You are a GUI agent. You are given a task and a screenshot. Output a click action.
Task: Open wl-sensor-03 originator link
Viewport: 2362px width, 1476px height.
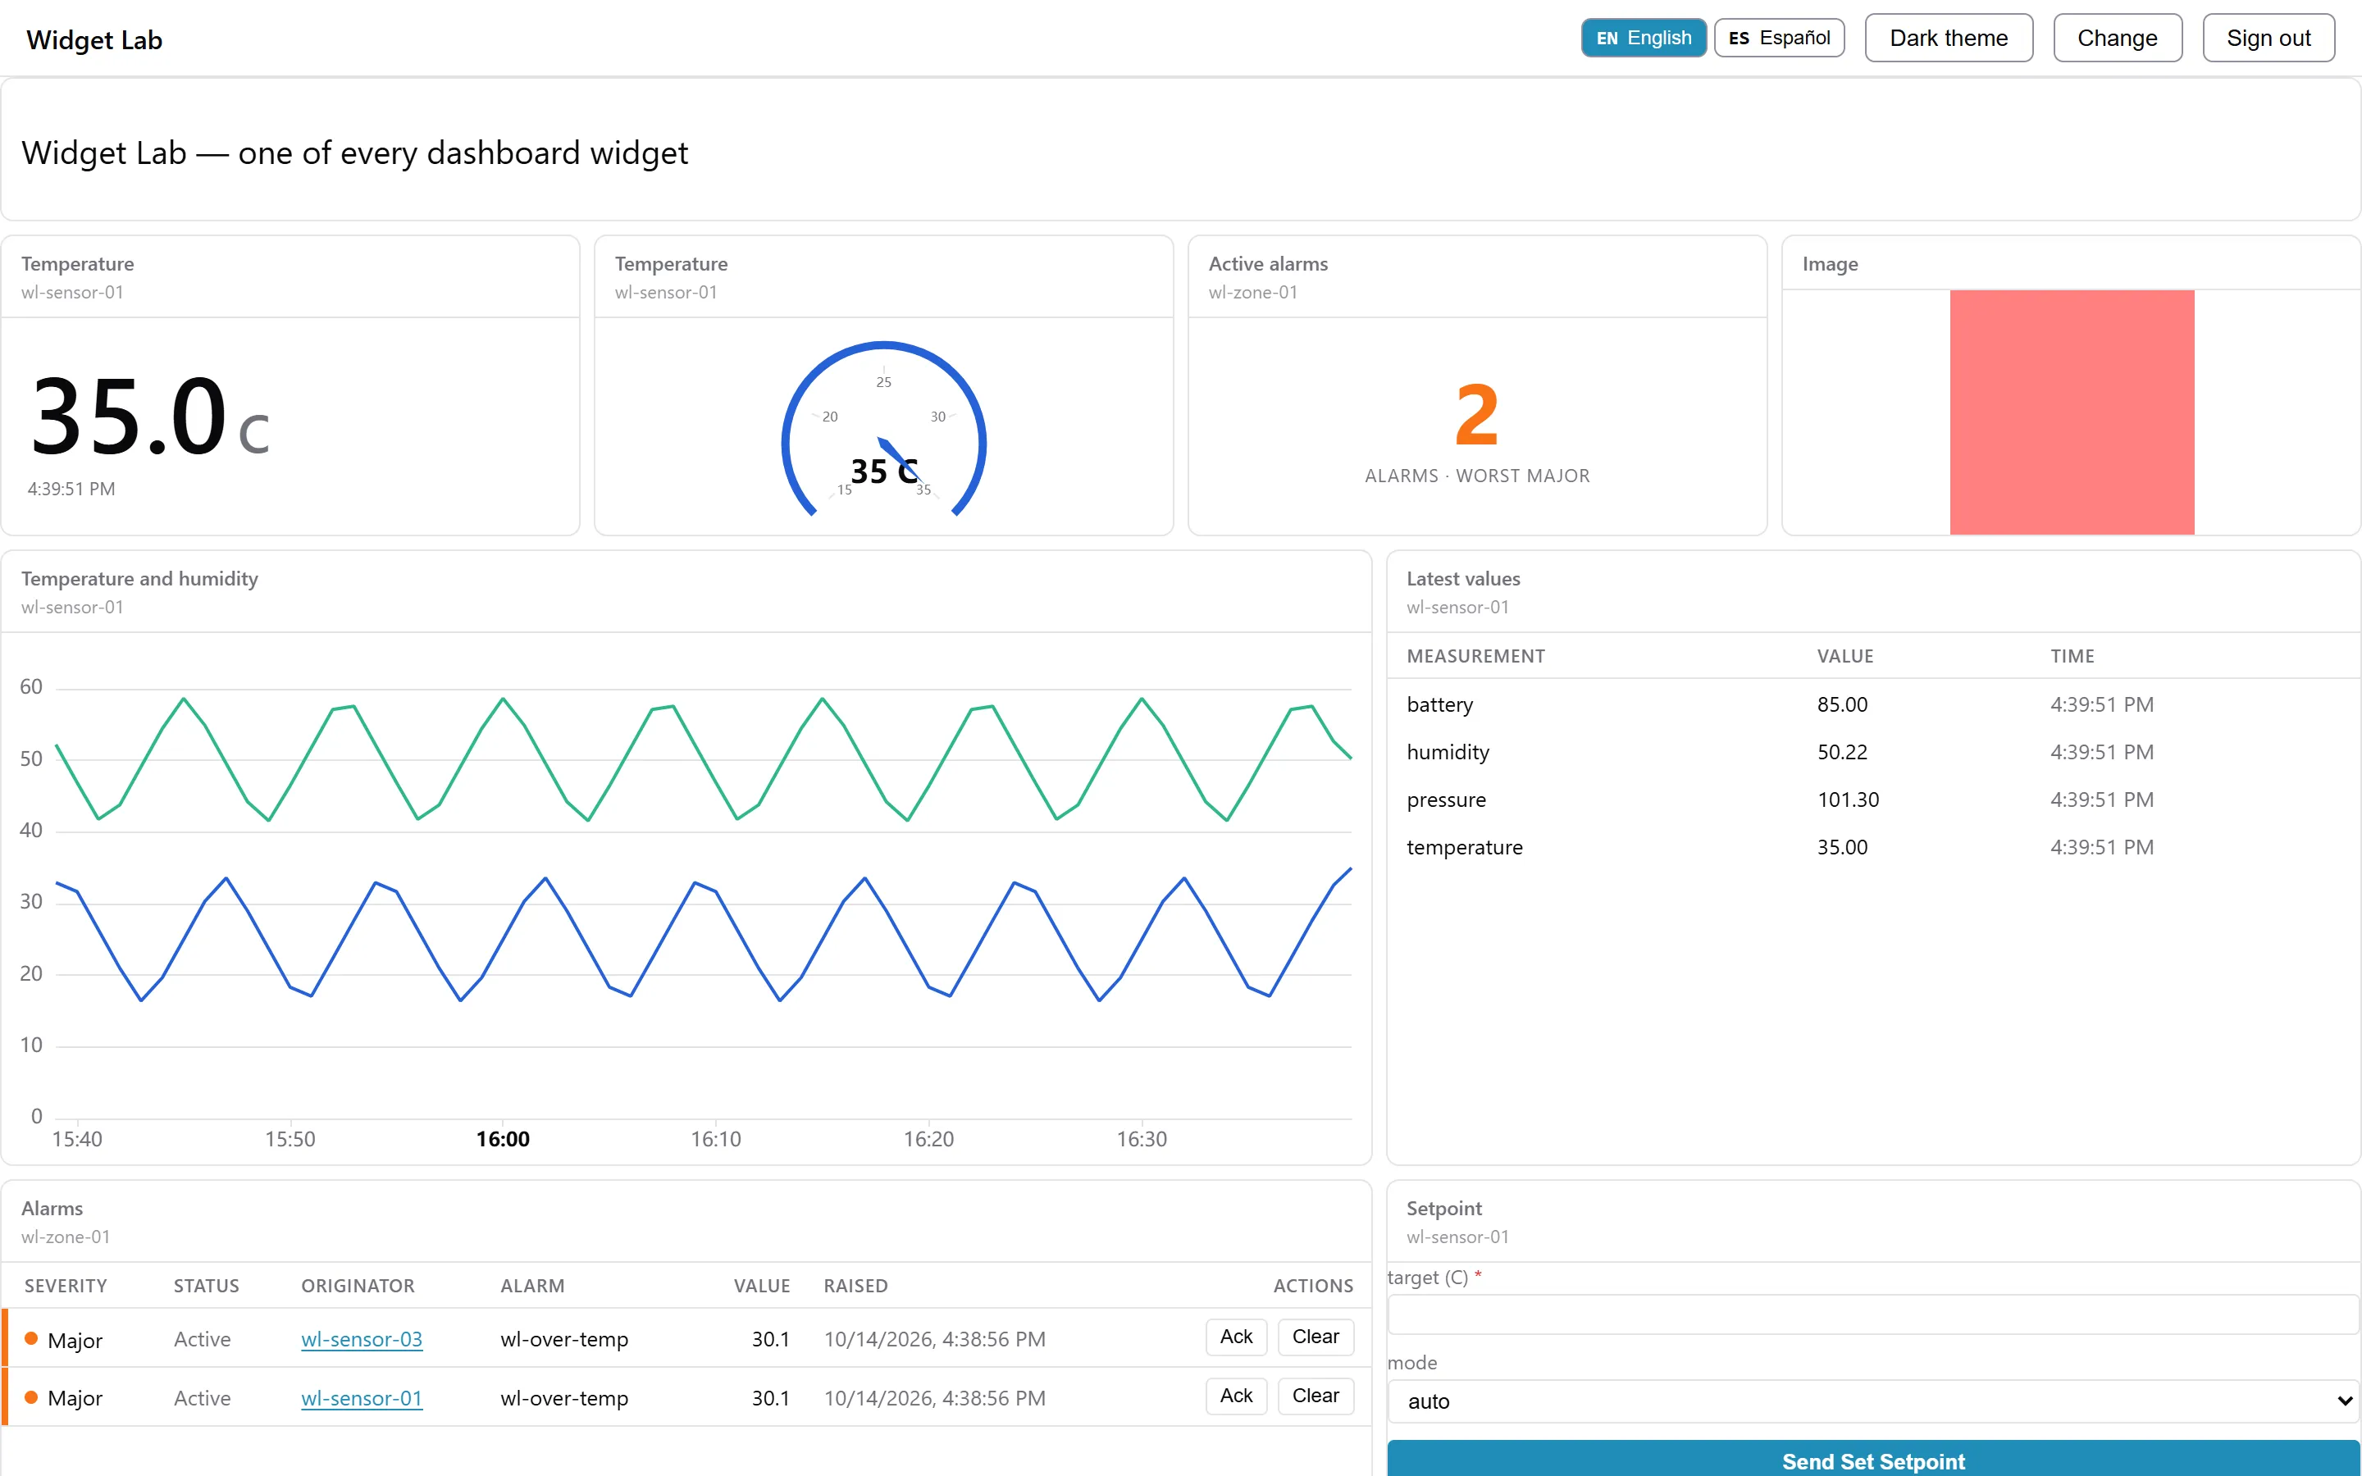click(x=361, y=1339)
